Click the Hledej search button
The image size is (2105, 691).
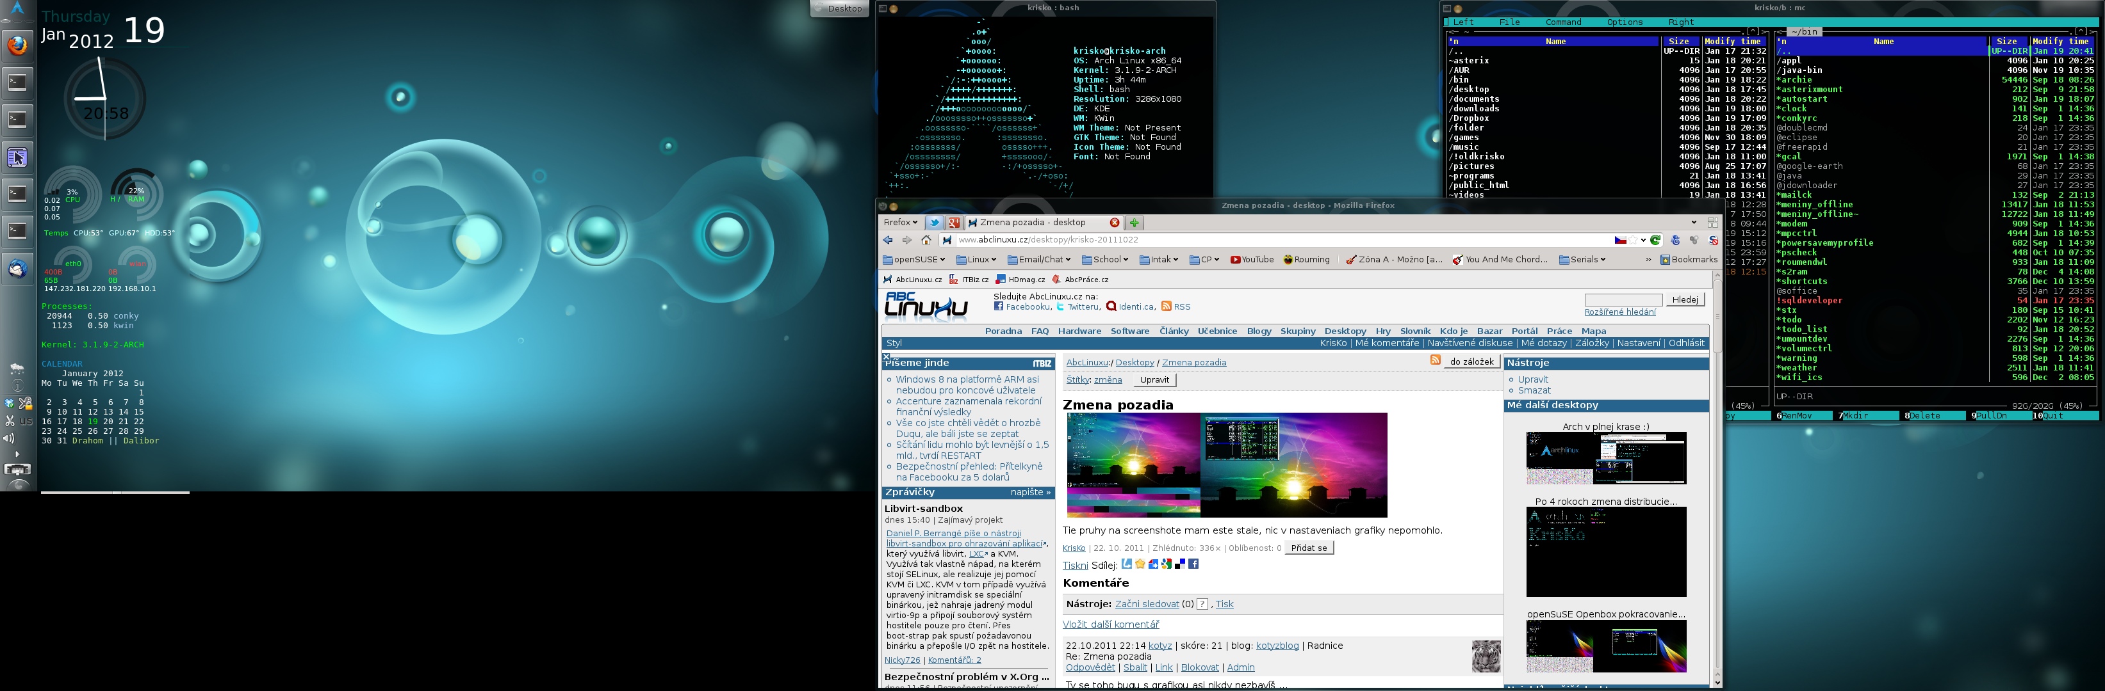coord(1685,299)
